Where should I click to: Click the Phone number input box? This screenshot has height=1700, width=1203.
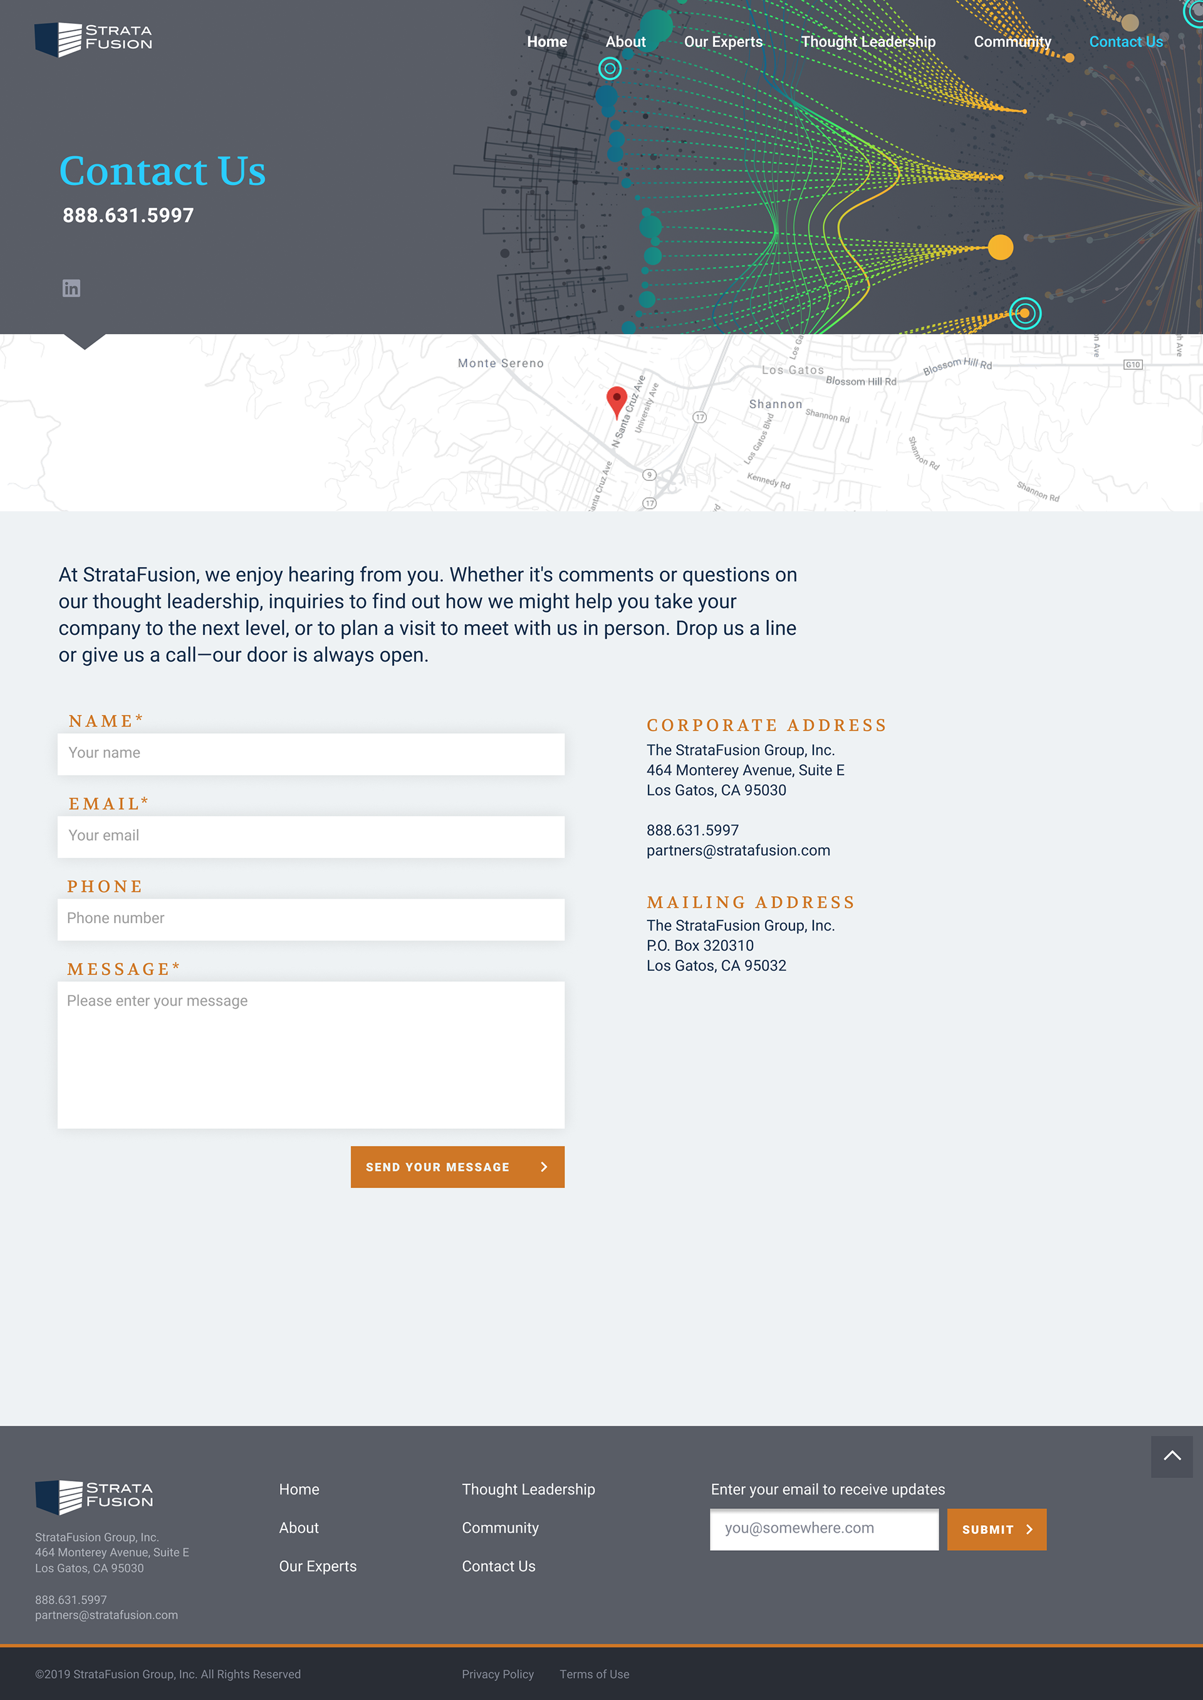pos(311,919)
